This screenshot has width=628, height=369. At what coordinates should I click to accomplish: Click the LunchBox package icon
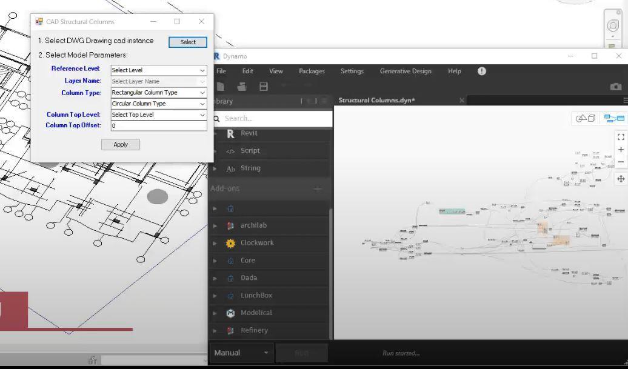(x=231, y=296)
